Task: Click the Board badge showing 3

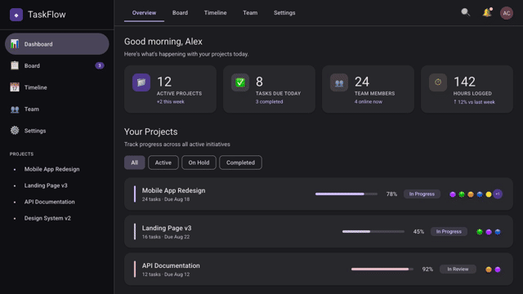Action: 100,65
